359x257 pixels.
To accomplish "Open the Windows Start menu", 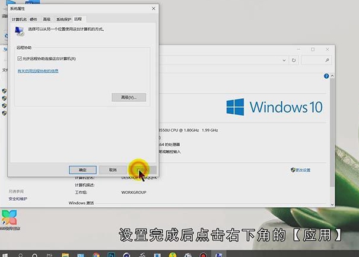I will 5,255.
